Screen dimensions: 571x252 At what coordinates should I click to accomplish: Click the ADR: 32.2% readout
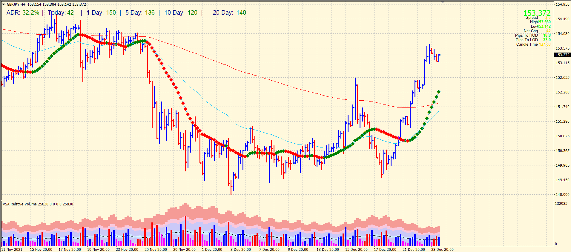pos(23,13)
